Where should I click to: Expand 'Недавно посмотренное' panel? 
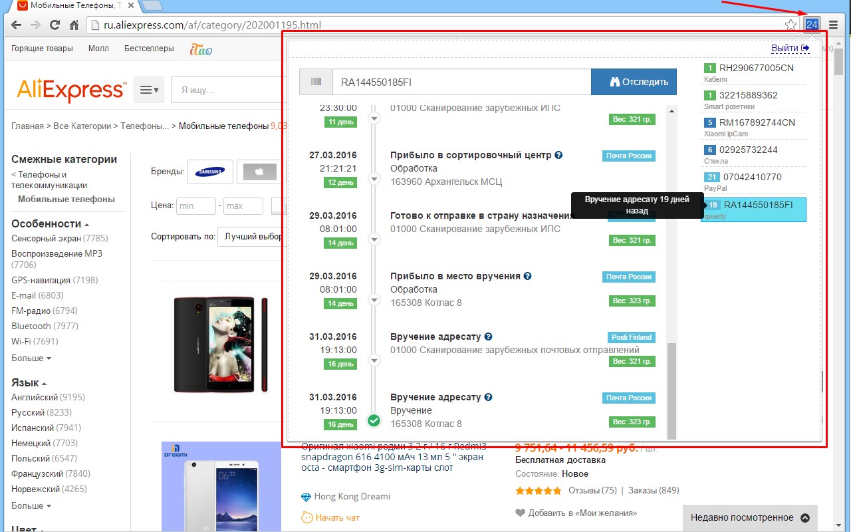[750, 517]
